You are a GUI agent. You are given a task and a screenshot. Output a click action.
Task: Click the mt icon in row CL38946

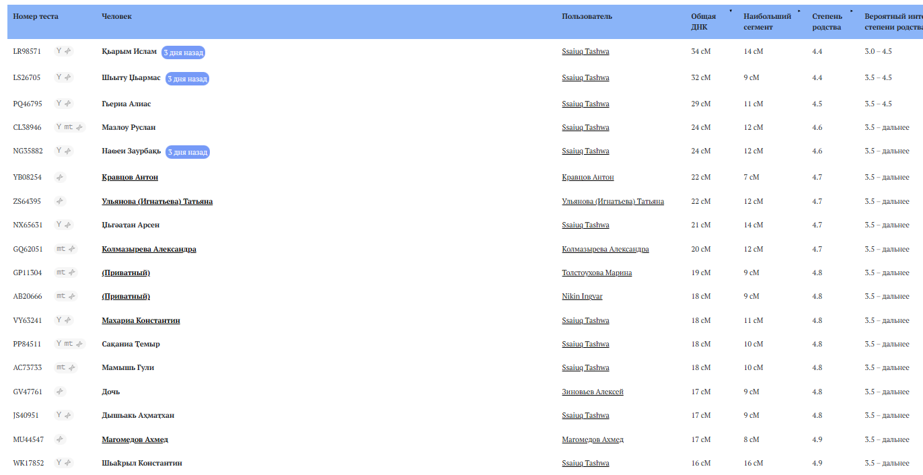coord(69,127)
